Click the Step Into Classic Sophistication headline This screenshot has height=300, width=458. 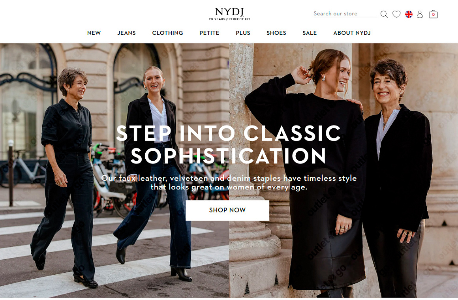pyautogui.click(x=228, y=144)
